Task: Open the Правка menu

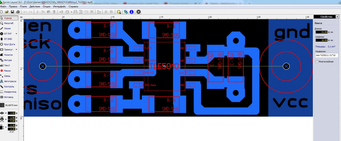Action: pyautogui.click(x=13, y=6)
